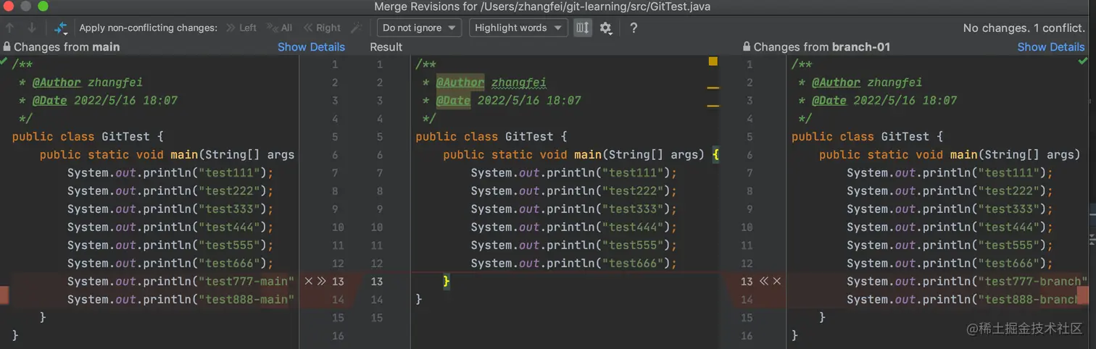Click lock icon beside 'Changes from branch-01'

[747, 46]
